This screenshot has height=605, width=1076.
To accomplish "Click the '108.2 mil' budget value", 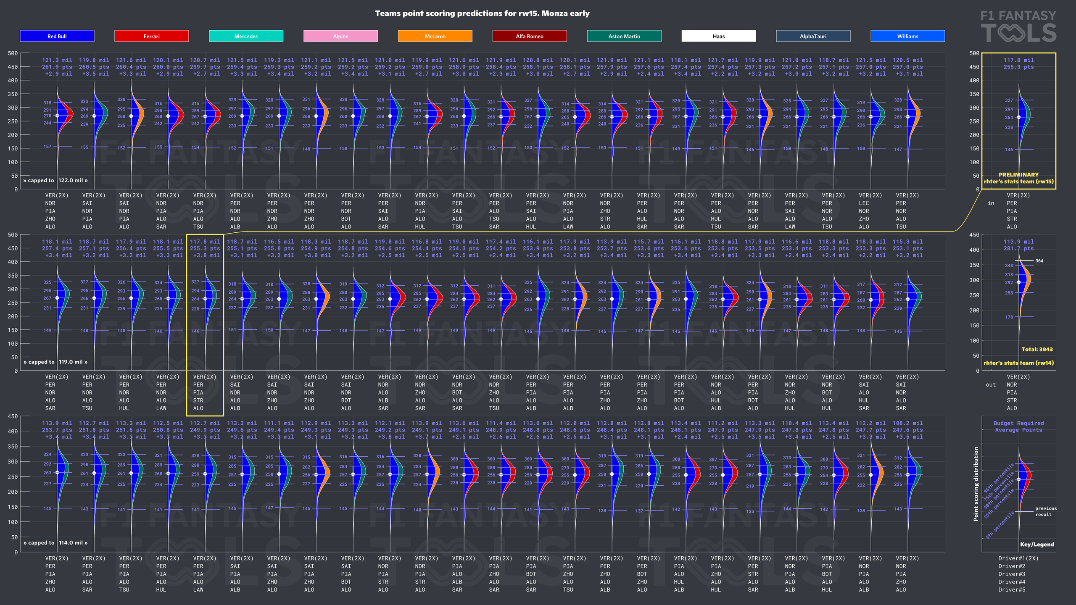I will coord(908,423).
